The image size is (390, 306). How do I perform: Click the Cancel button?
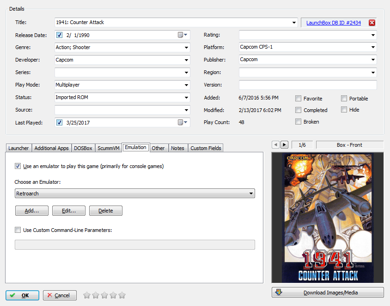tap(60, 295)
